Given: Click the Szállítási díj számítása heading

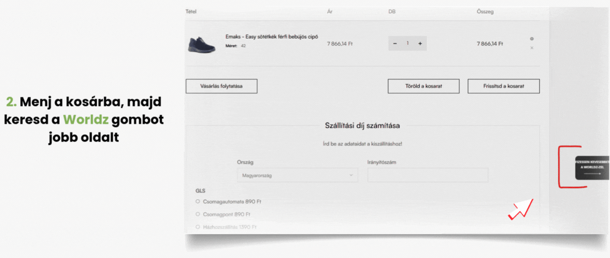Looking at the screenshot, I should click(x=362, y=126).
